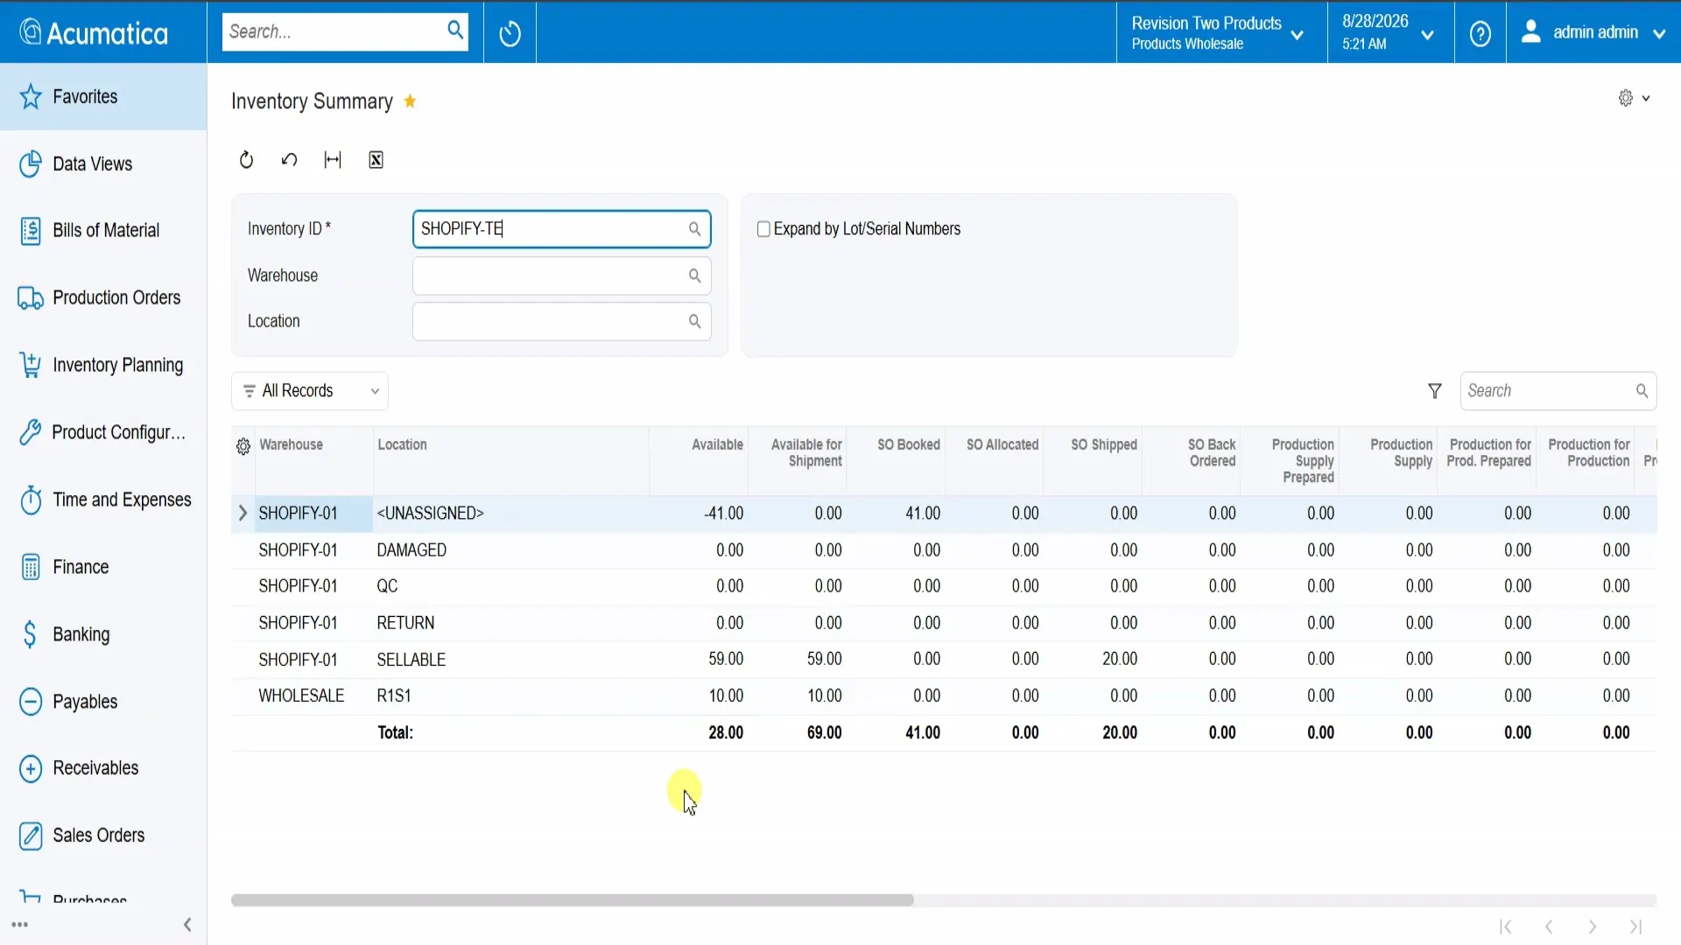The width and height of the screenshot is (1681, 945).
Task: Open Revision Two Products company dropdown
Action: (x=1221, y=32)
